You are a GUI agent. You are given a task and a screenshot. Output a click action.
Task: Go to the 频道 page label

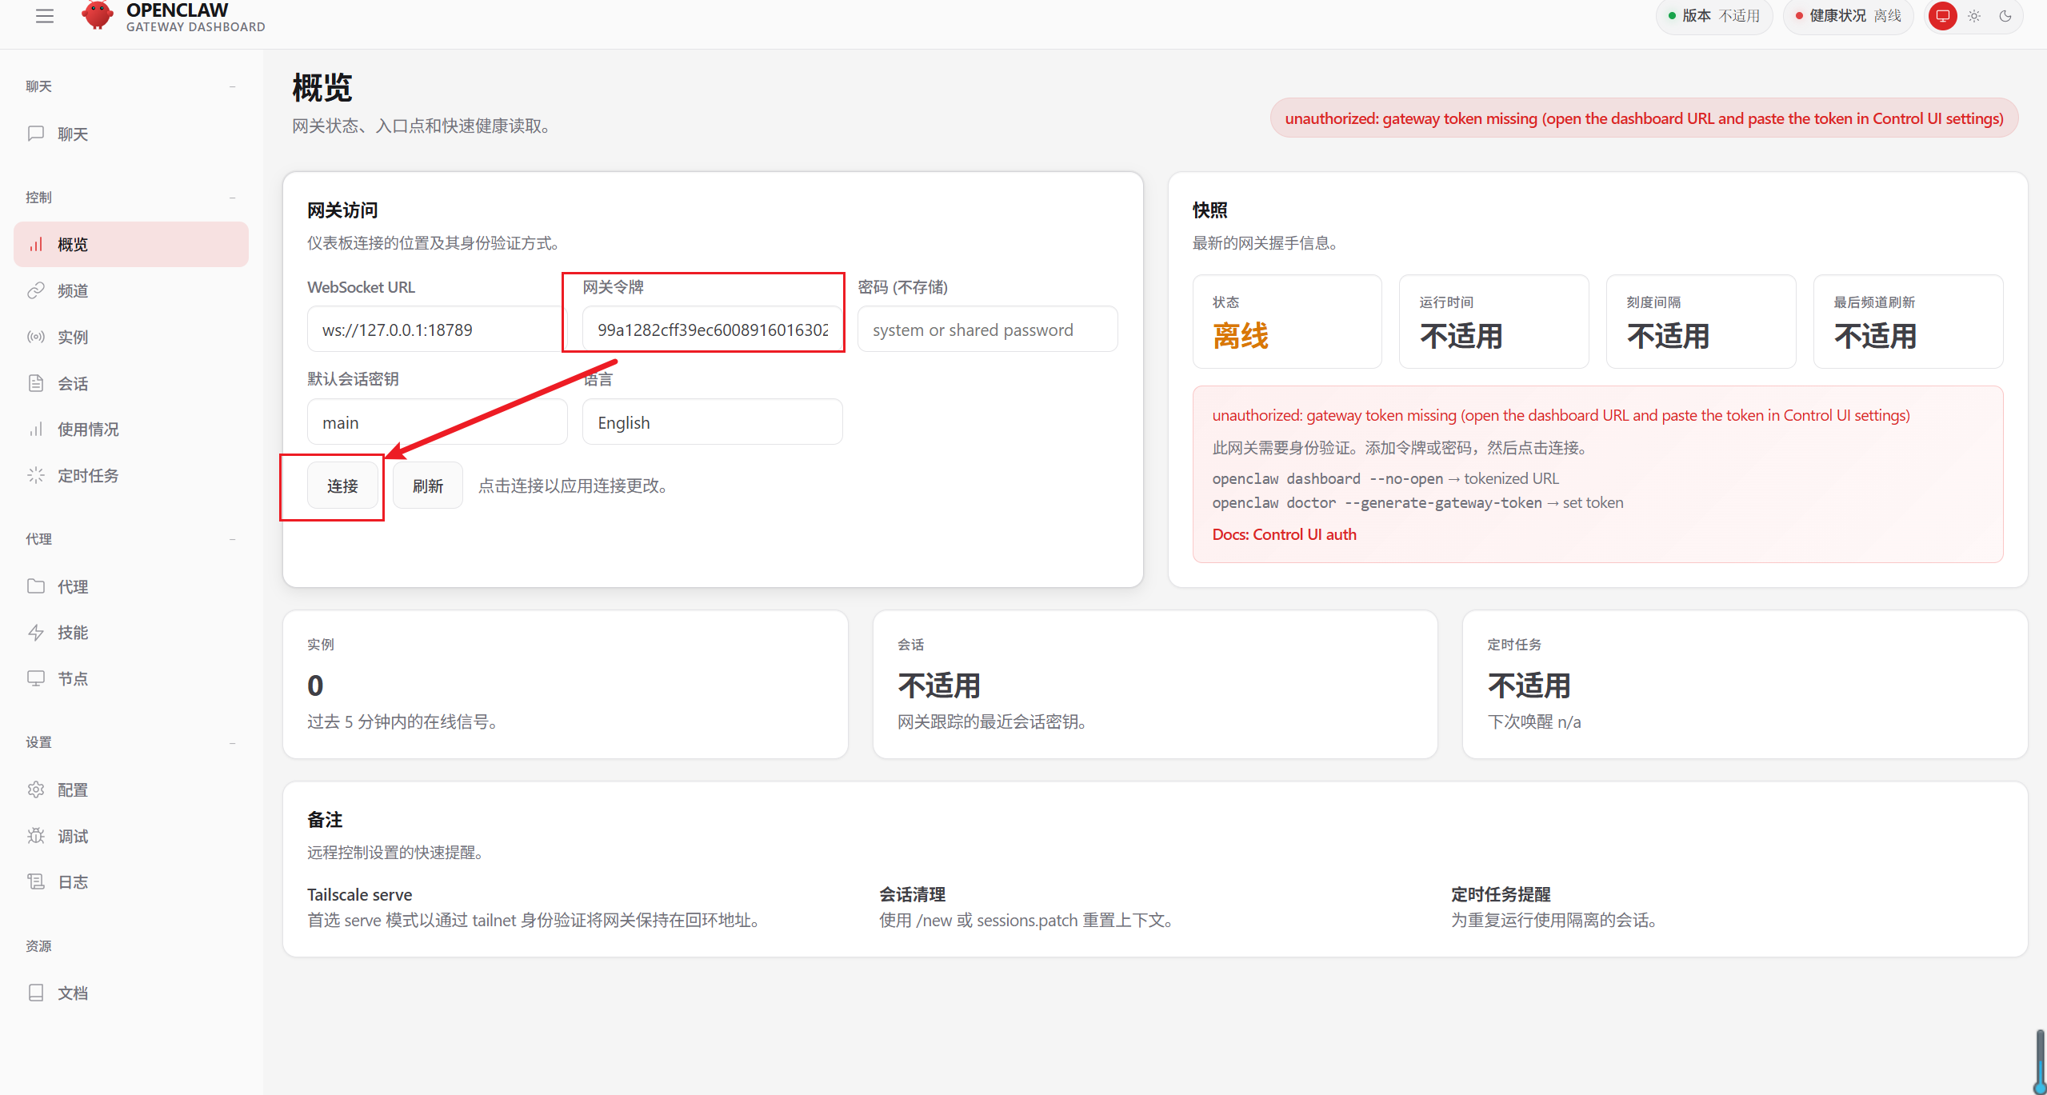coord(73,291)
